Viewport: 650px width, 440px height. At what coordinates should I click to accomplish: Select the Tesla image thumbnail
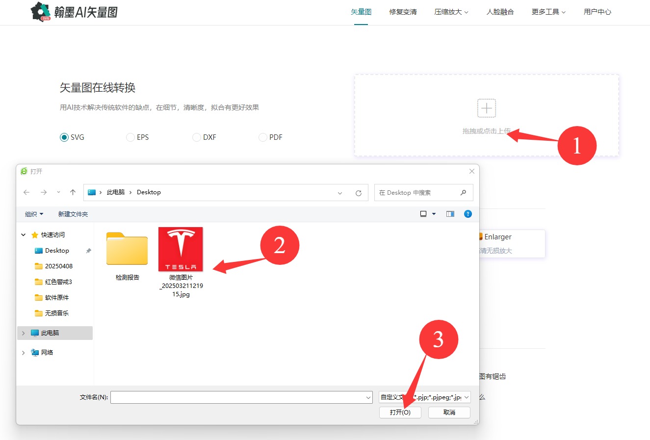[x=181, y=249]
